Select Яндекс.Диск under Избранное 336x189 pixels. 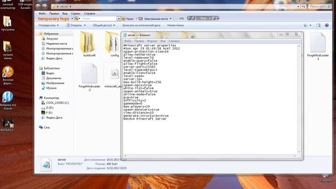(x=54, y=58)
